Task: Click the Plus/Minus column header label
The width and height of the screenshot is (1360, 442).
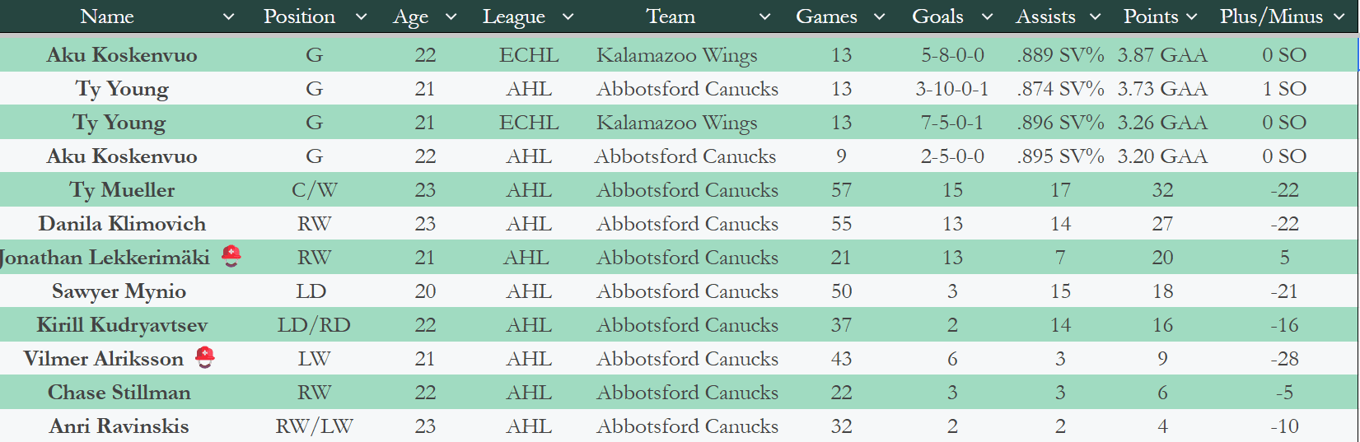Action: click(1271, 16)
